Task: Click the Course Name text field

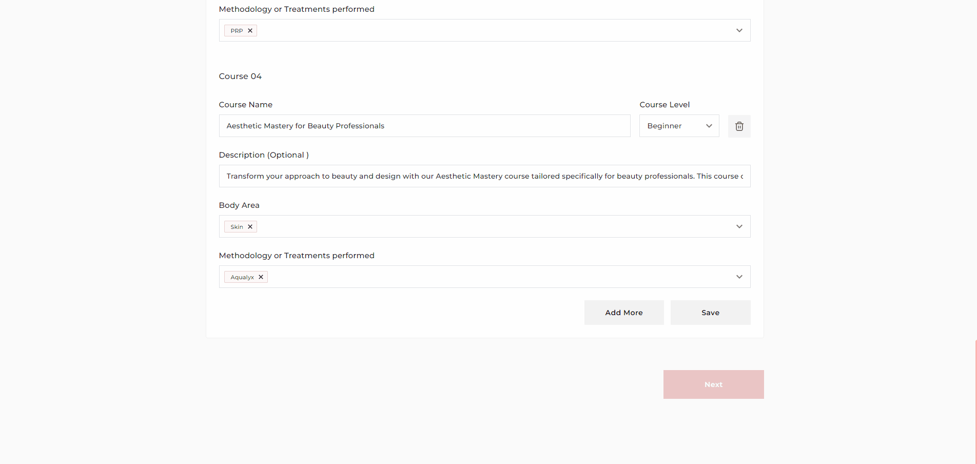Action: point(424,126)
